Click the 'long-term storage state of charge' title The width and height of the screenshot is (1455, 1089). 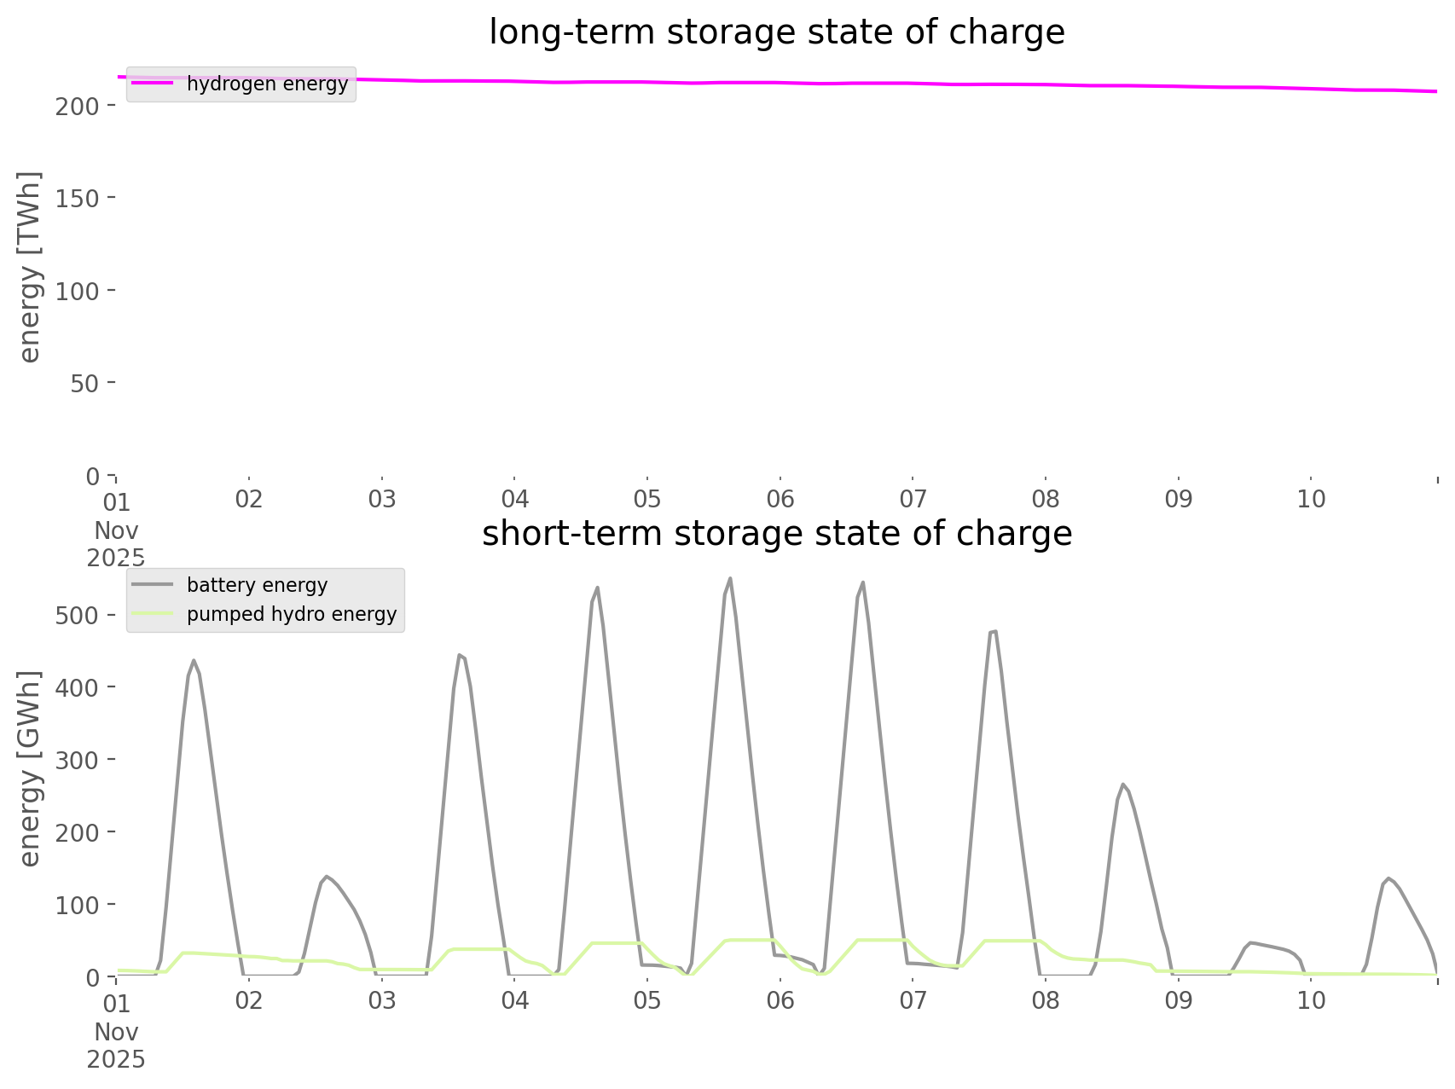[776, 32]
